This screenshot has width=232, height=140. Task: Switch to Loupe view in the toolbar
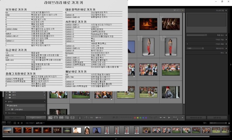56,118
